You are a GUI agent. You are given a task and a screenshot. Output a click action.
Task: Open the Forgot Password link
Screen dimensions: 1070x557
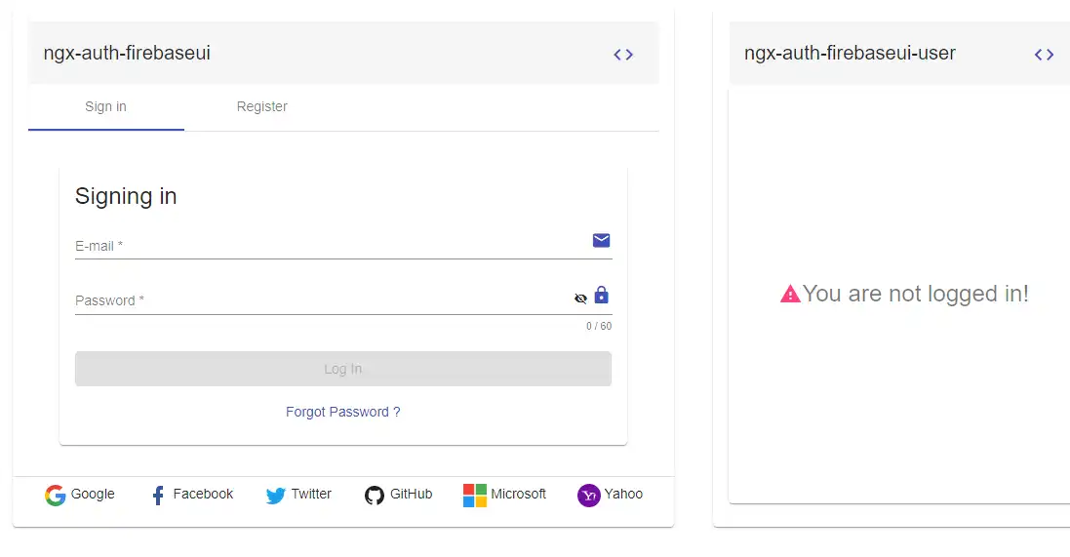tap(342, 413)
